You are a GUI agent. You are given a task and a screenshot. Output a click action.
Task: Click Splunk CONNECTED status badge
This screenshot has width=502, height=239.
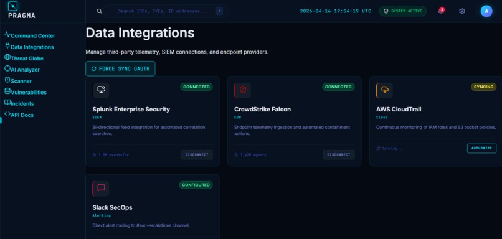coord(196,87)
